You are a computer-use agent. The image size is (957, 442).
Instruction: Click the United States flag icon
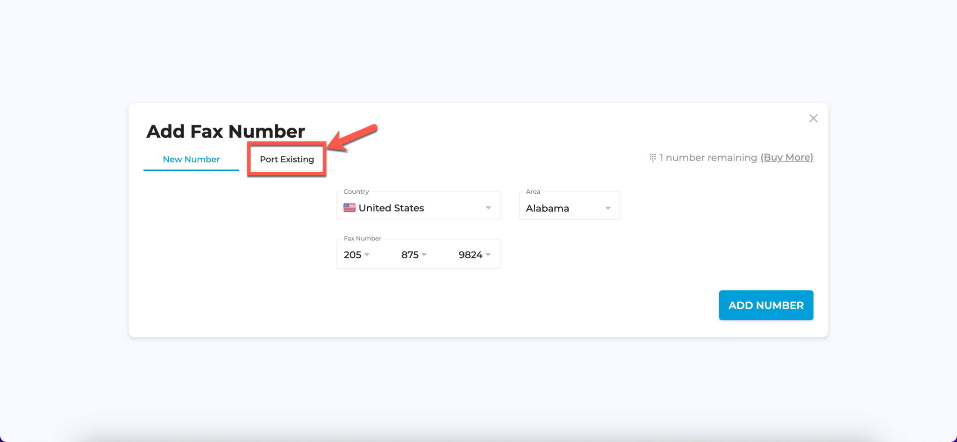click(x=350, y=208)
